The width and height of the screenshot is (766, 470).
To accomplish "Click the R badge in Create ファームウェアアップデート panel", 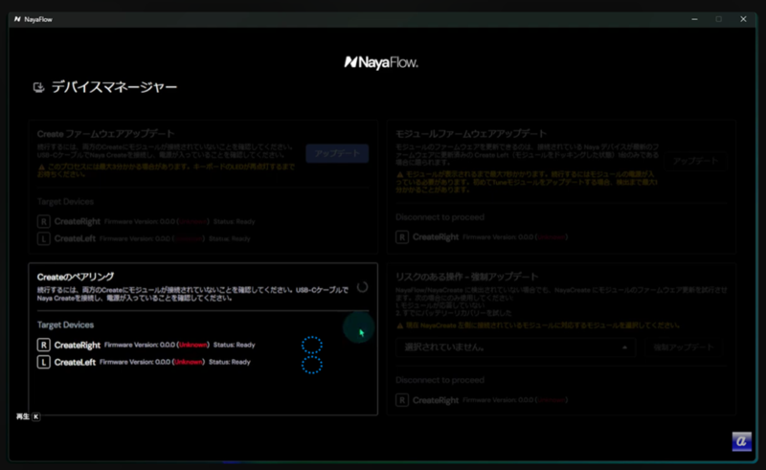I will tap(43, 222).
